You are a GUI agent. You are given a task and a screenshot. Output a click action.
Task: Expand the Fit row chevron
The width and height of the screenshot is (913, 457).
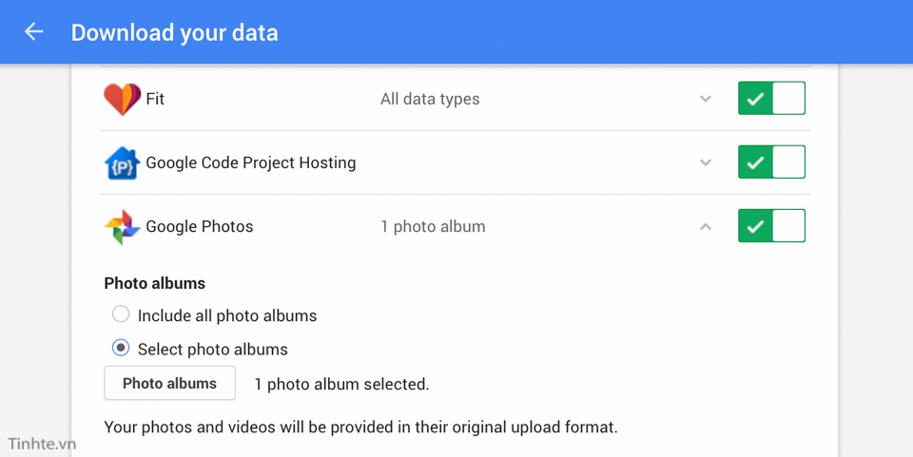click(x=705, y=99)
